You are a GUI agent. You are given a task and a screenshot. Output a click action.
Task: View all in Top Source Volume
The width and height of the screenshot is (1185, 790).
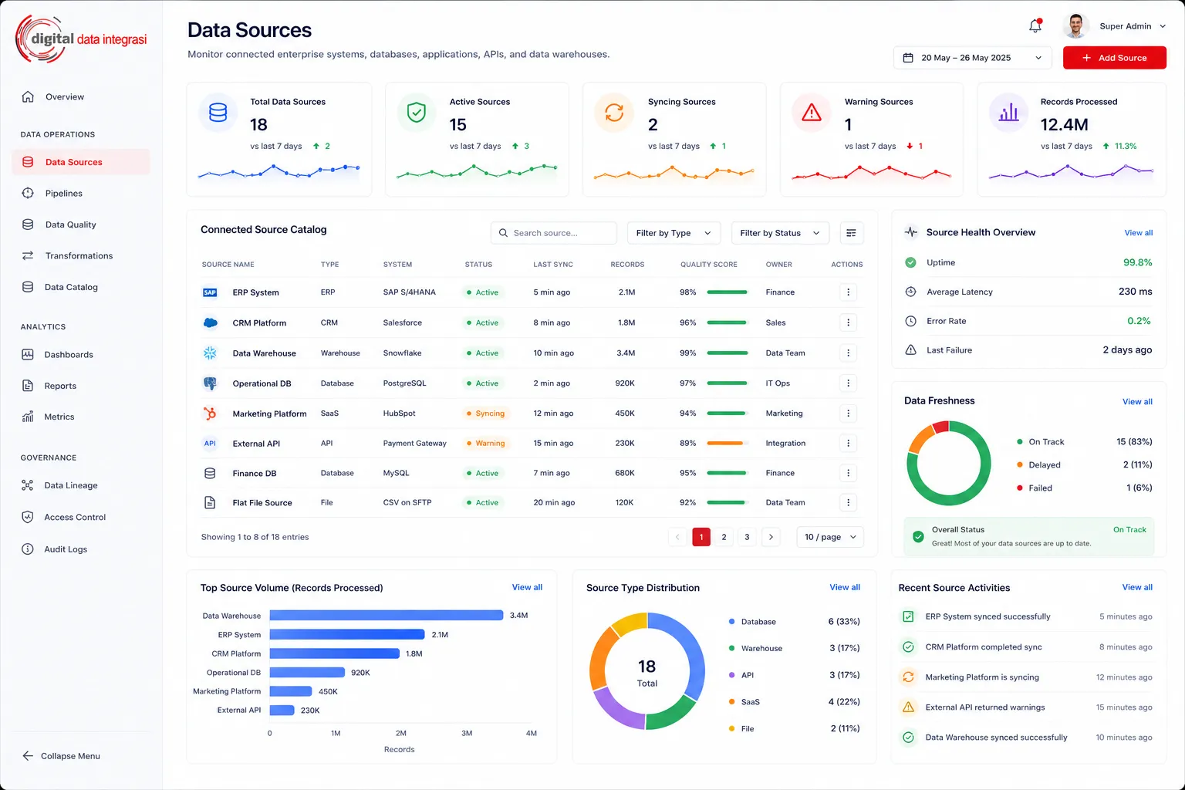pos(527,587)
